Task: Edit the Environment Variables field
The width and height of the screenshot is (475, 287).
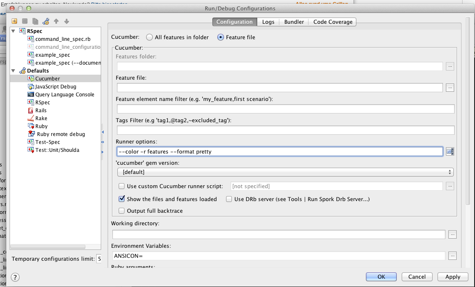Action: [x=279, y=256]
